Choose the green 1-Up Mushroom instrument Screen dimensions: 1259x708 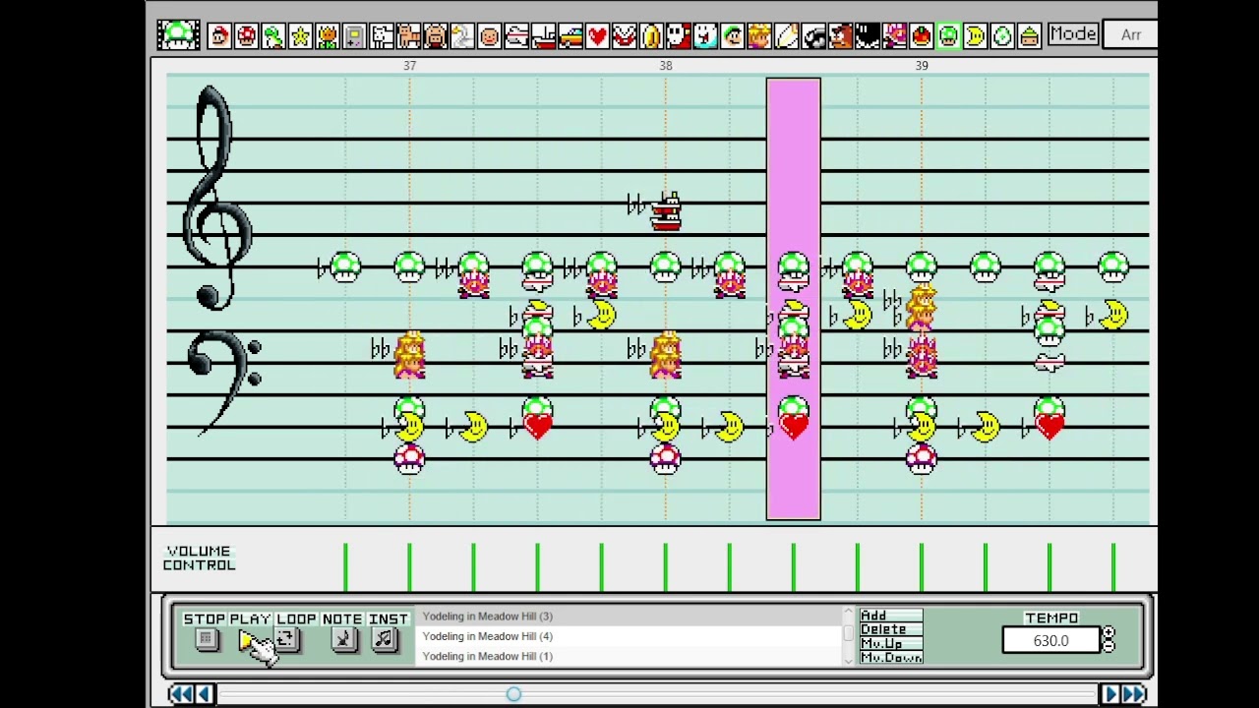point(948,36)
